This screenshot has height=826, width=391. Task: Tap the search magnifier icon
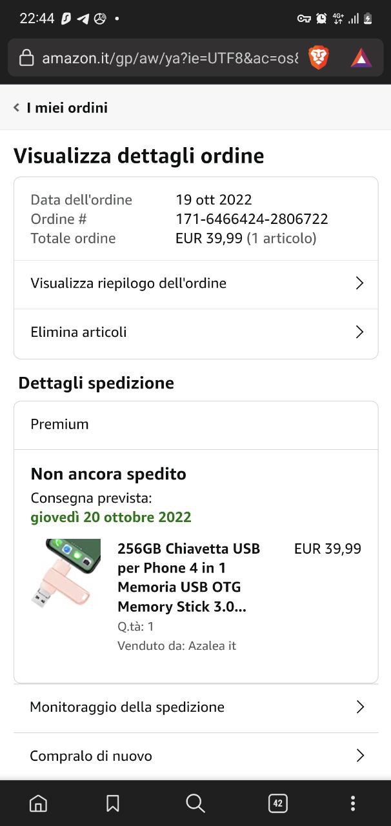tap(195, 803)
